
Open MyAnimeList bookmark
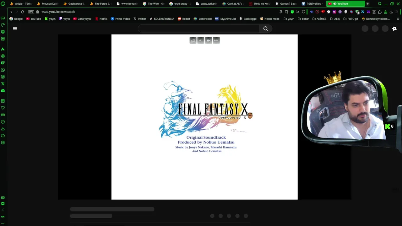click(225, 19)
